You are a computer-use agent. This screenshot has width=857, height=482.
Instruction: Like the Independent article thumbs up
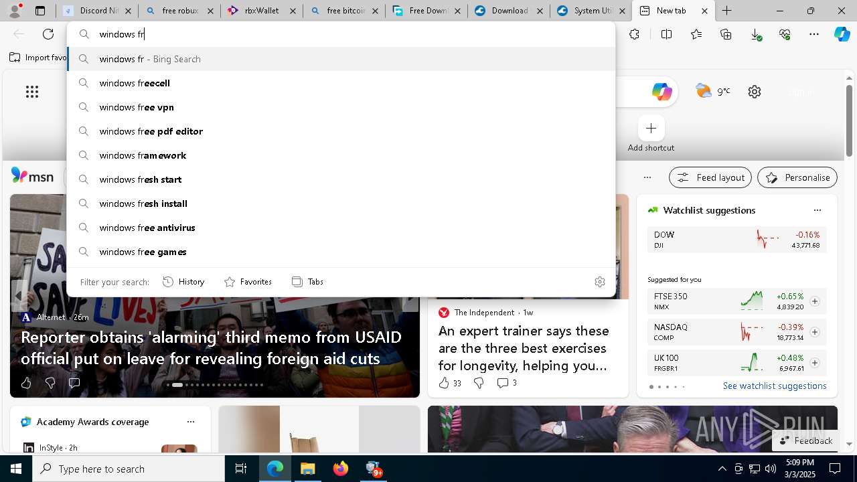(450, 383)
